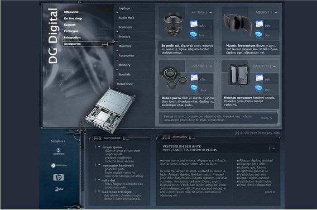Click the info icon for AF Nikkor
317x210 pixels.
click(x=194, y=24)
